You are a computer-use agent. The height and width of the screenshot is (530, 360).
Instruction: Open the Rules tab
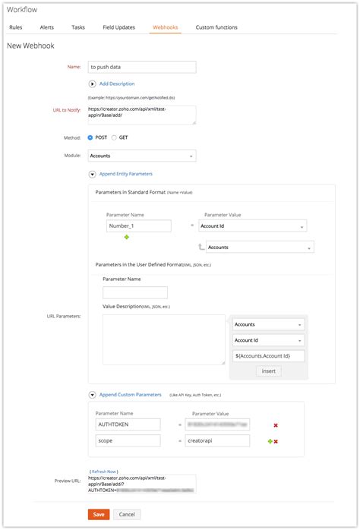click(15, 27)
